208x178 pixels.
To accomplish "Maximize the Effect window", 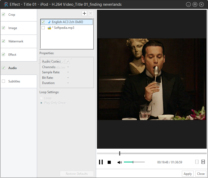I will tap(195, 4).
